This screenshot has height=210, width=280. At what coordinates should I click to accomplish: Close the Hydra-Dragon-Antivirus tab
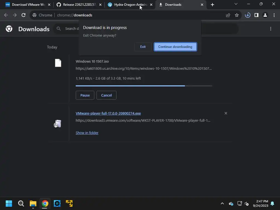151,5
